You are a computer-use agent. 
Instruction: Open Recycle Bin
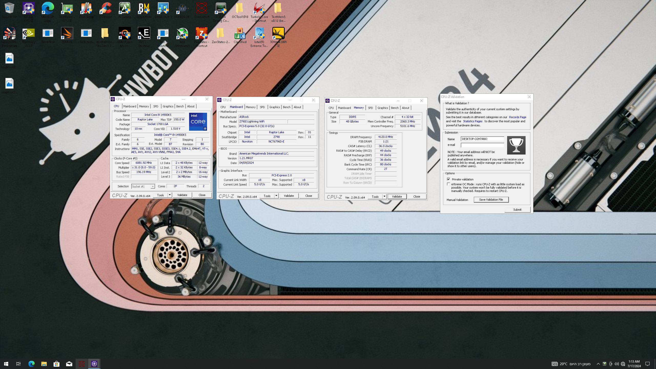click(x=9, y=10)
